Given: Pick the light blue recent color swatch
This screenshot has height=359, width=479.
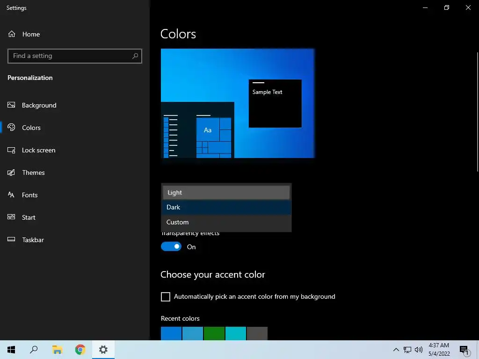Looking at the screenshot, I should coord(192,333).
